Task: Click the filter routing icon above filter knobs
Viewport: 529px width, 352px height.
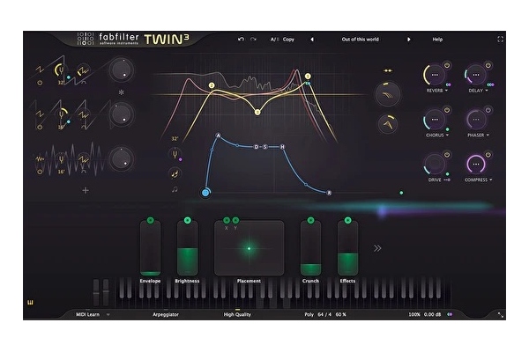Action: pos(388,70)
